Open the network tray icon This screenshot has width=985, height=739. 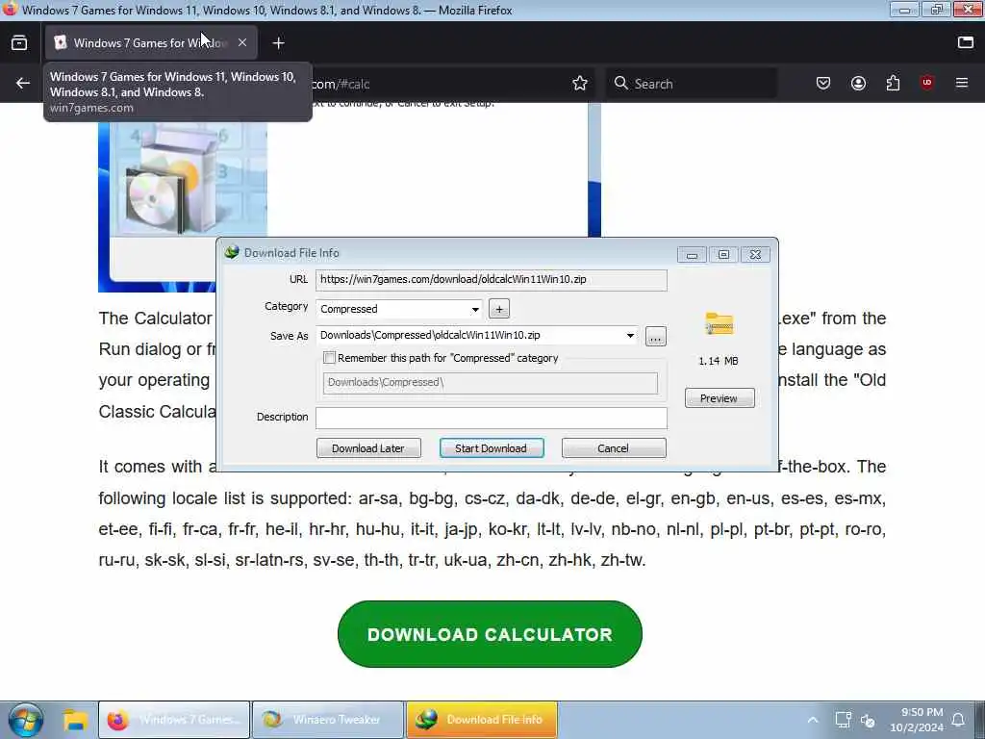[843, 720]
